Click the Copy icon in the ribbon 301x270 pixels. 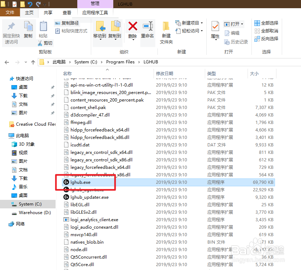(x=28, y=26)
